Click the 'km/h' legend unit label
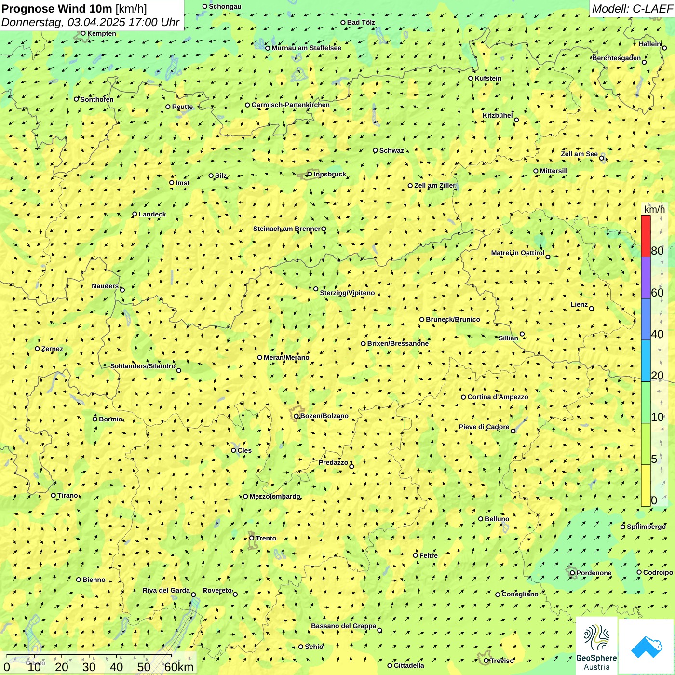Viewport: 675px width, 675px height. 654,209
